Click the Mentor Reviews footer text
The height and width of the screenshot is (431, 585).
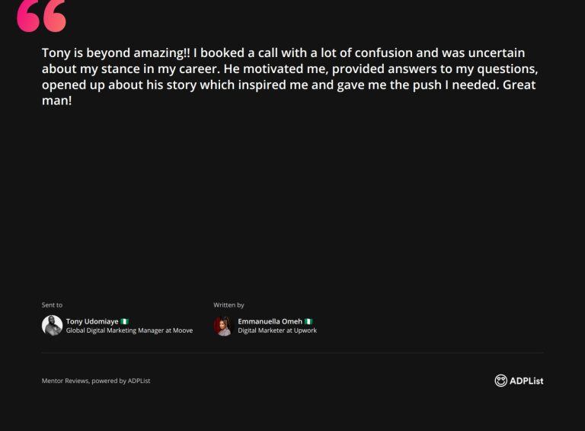point(95,381)
